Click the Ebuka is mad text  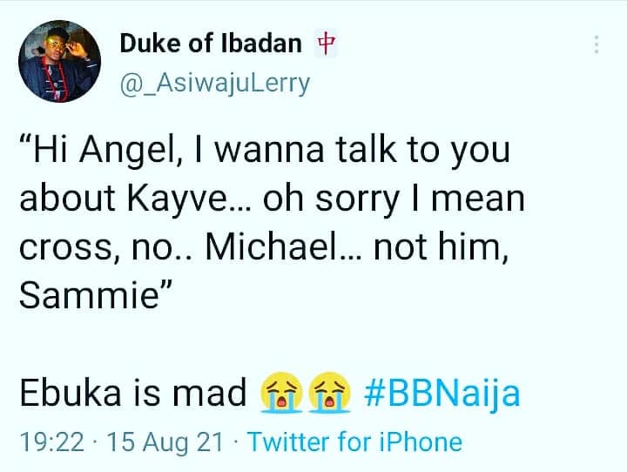click(x=133, y=393)
